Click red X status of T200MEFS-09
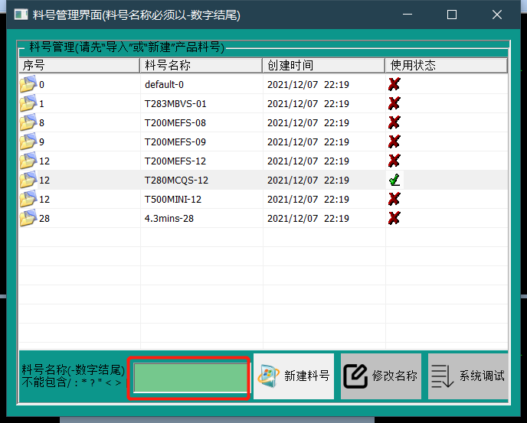The width and height of the screenshot is (527, 423). 394,142
